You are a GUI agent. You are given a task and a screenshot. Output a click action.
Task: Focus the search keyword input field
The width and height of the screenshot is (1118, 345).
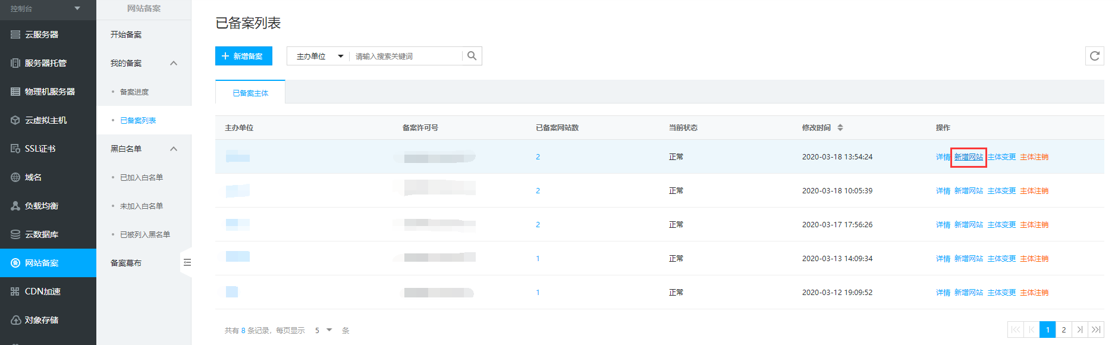(406, 56)
